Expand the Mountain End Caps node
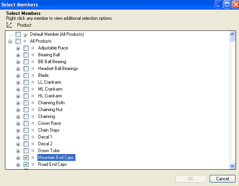The width and height of the screenshot is (239, 186). [x=18, y=158]
